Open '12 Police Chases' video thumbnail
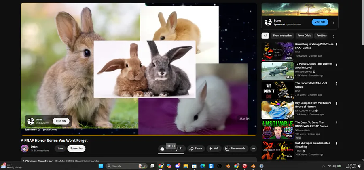364x170 pixels. coord(277,71)
